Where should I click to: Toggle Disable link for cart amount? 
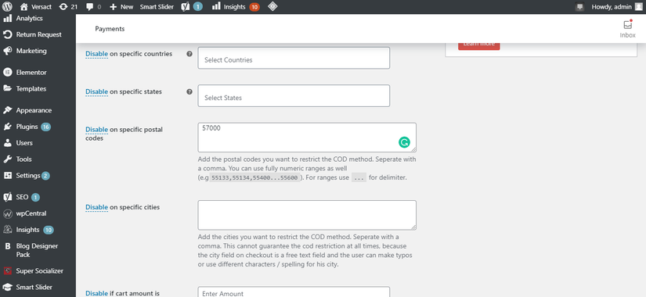coord(97,293)
